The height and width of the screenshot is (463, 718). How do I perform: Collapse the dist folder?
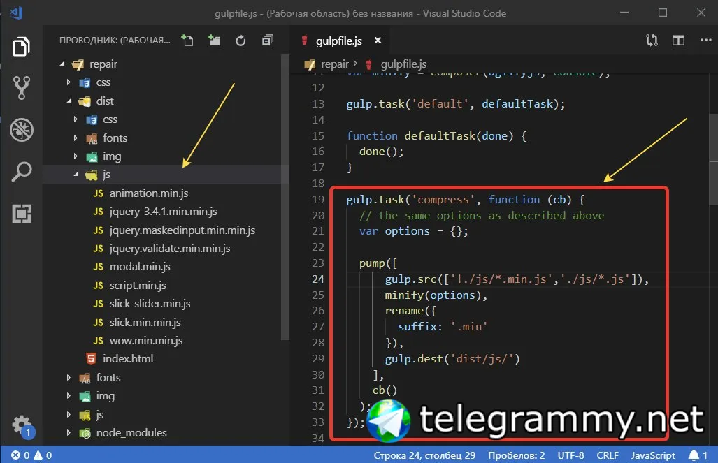69,101
